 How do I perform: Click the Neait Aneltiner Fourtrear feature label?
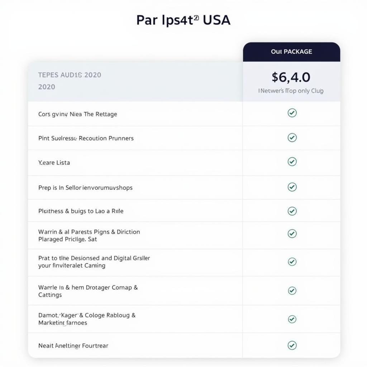point(73,346)
